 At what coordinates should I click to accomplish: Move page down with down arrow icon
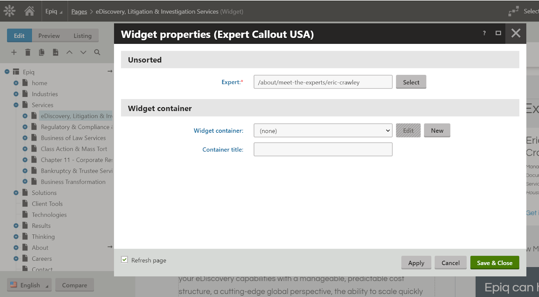(x=83, y=52)
